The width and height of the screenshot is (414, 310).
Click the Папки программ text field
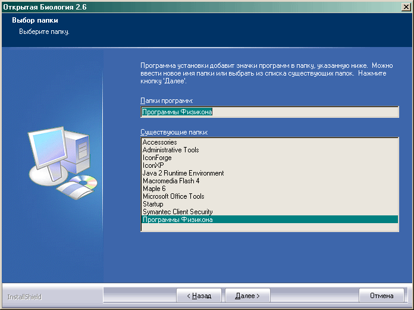269,112
